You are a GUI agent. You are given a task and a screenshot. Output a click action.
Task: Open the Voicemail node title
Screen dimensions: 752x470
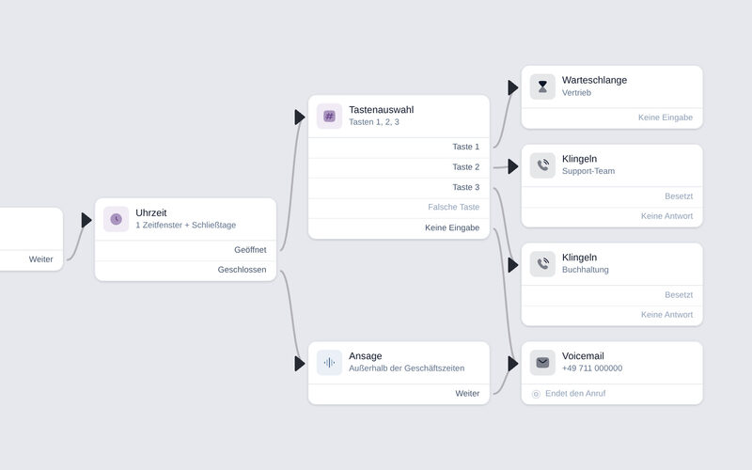(x=583, y=356)
